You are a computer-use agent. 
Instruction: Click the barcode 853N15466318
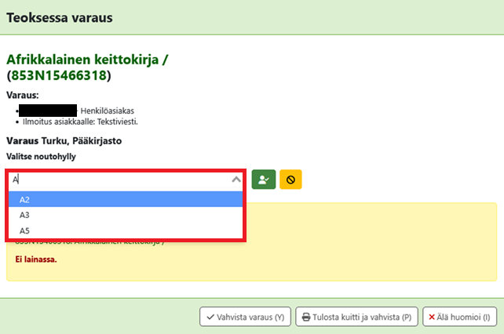(x=59, y=75)
